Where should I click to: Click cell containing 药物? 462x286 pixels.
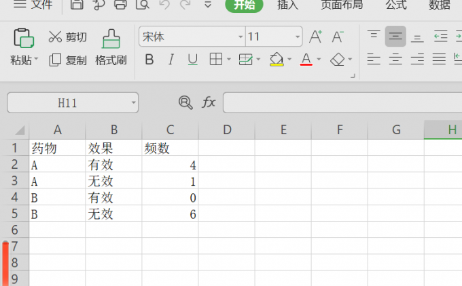coord(58,148)
